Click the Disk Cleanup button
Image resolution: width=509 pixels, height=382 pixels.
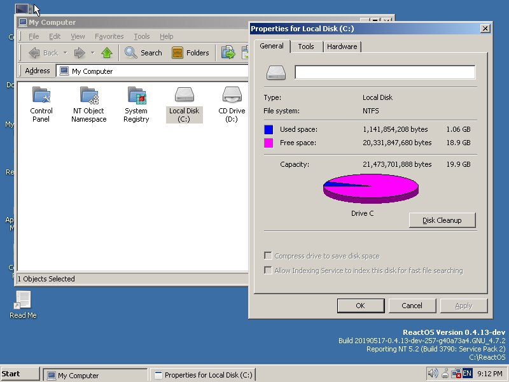pos(442,220)
